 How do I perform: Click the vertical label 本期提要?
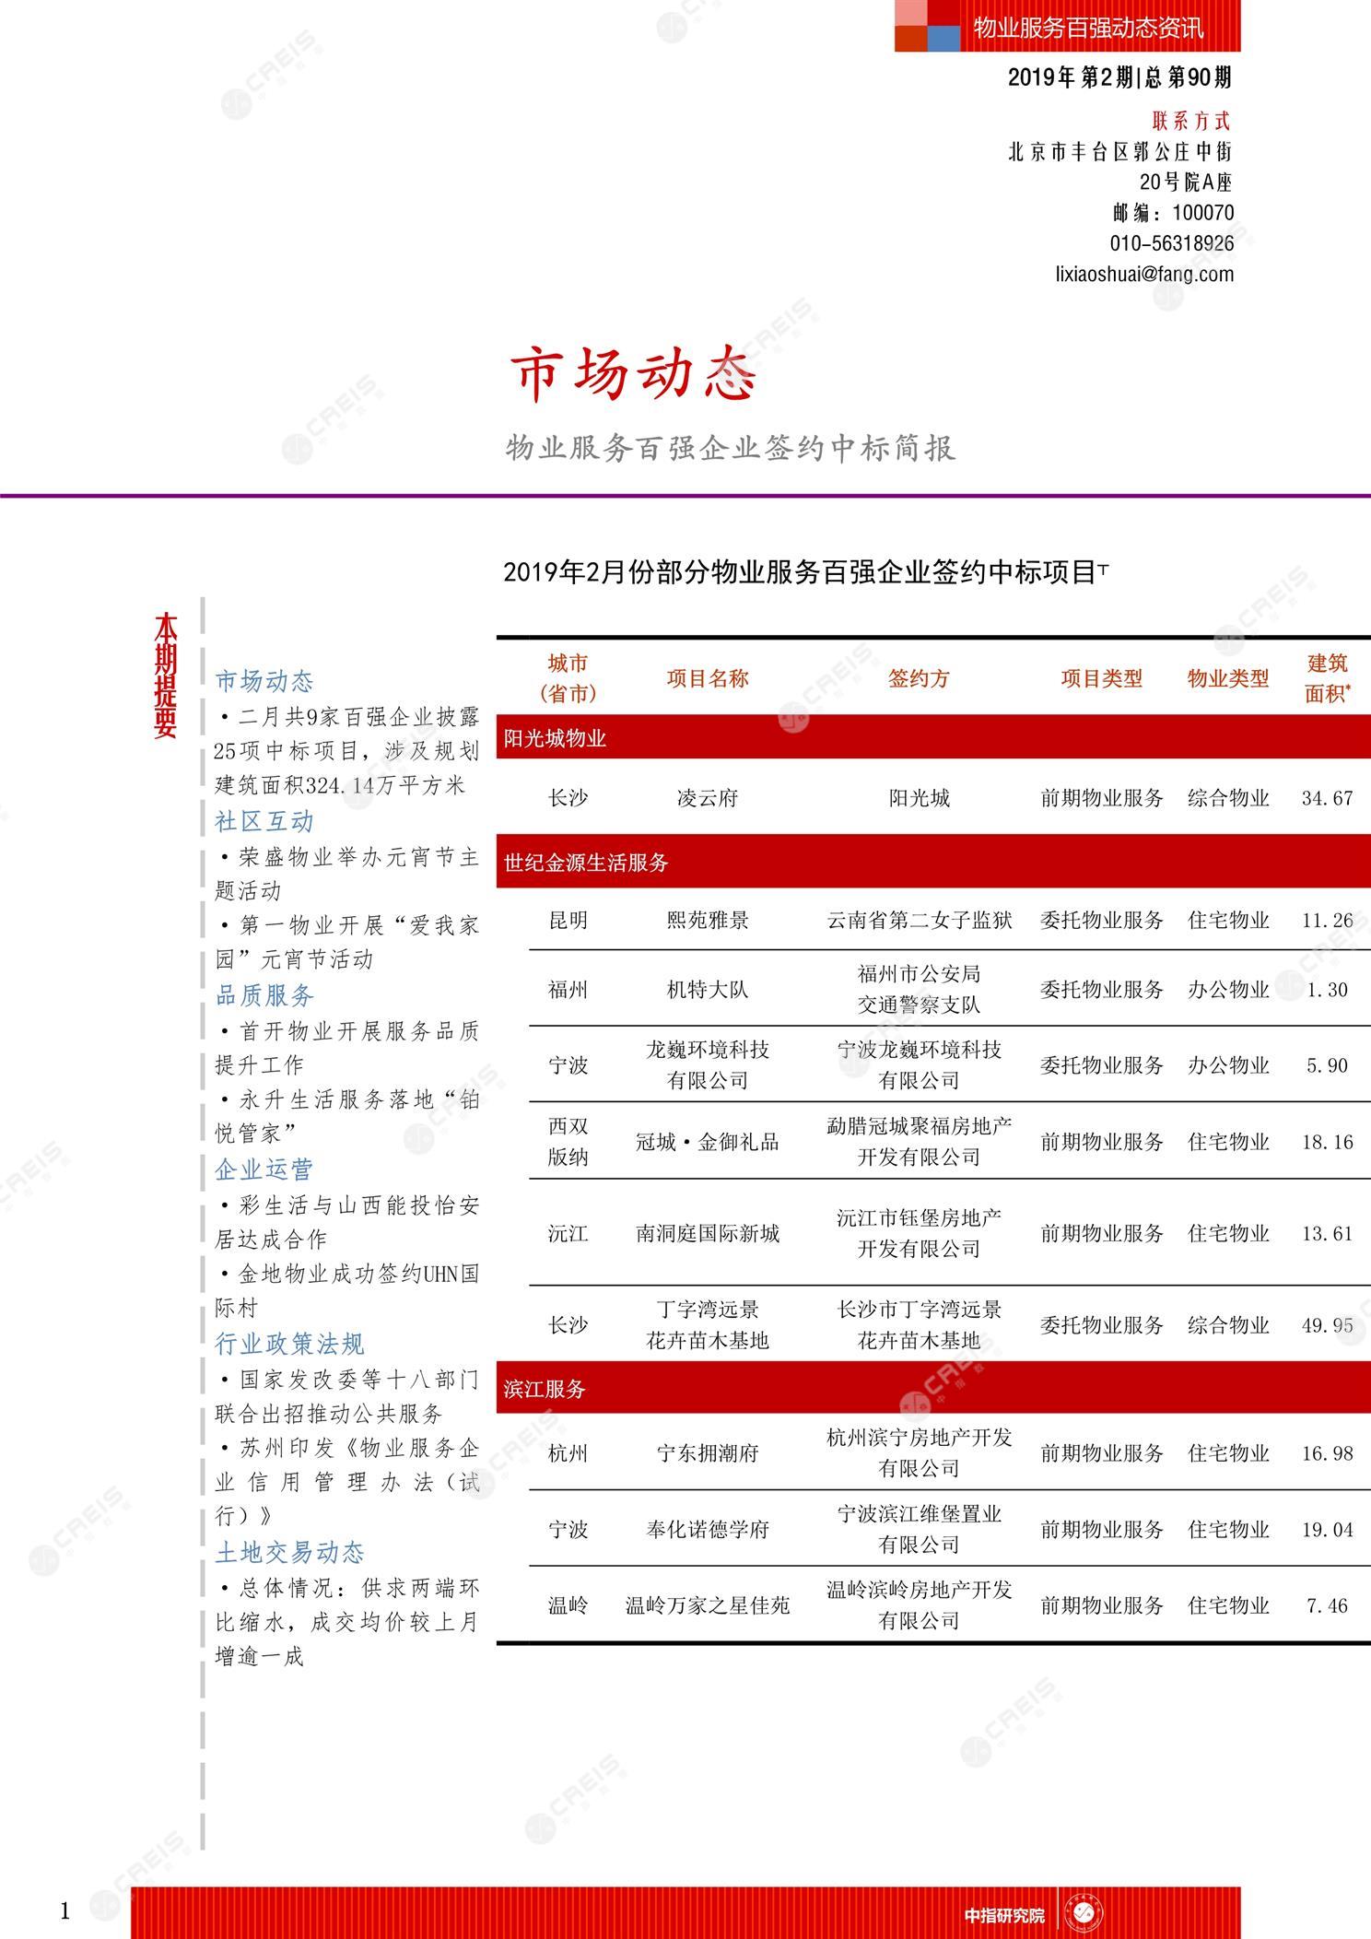(166, 675)
